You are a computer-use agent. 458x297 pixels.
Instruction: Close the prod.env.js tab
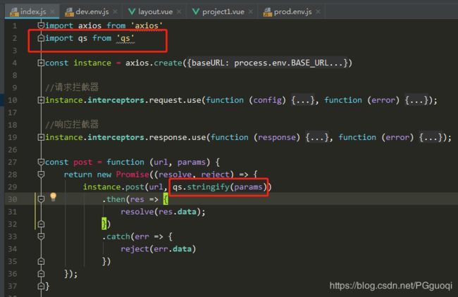318,12
